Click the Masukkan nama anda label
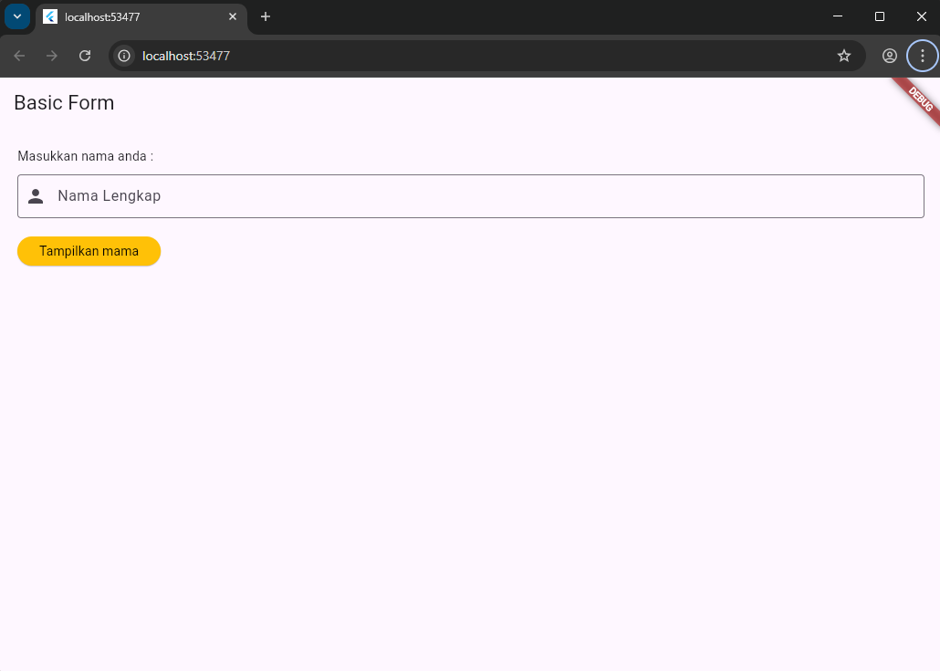Viewport: 940px width, 671px height. [84, 156]
